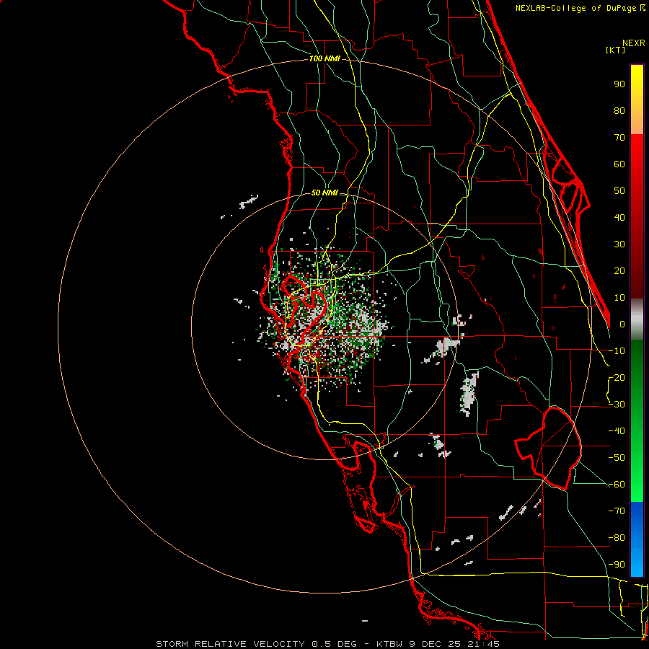Select the 50 NMI range ring label
The width and height of the screenshot is (649, 649).
(324, 193)
